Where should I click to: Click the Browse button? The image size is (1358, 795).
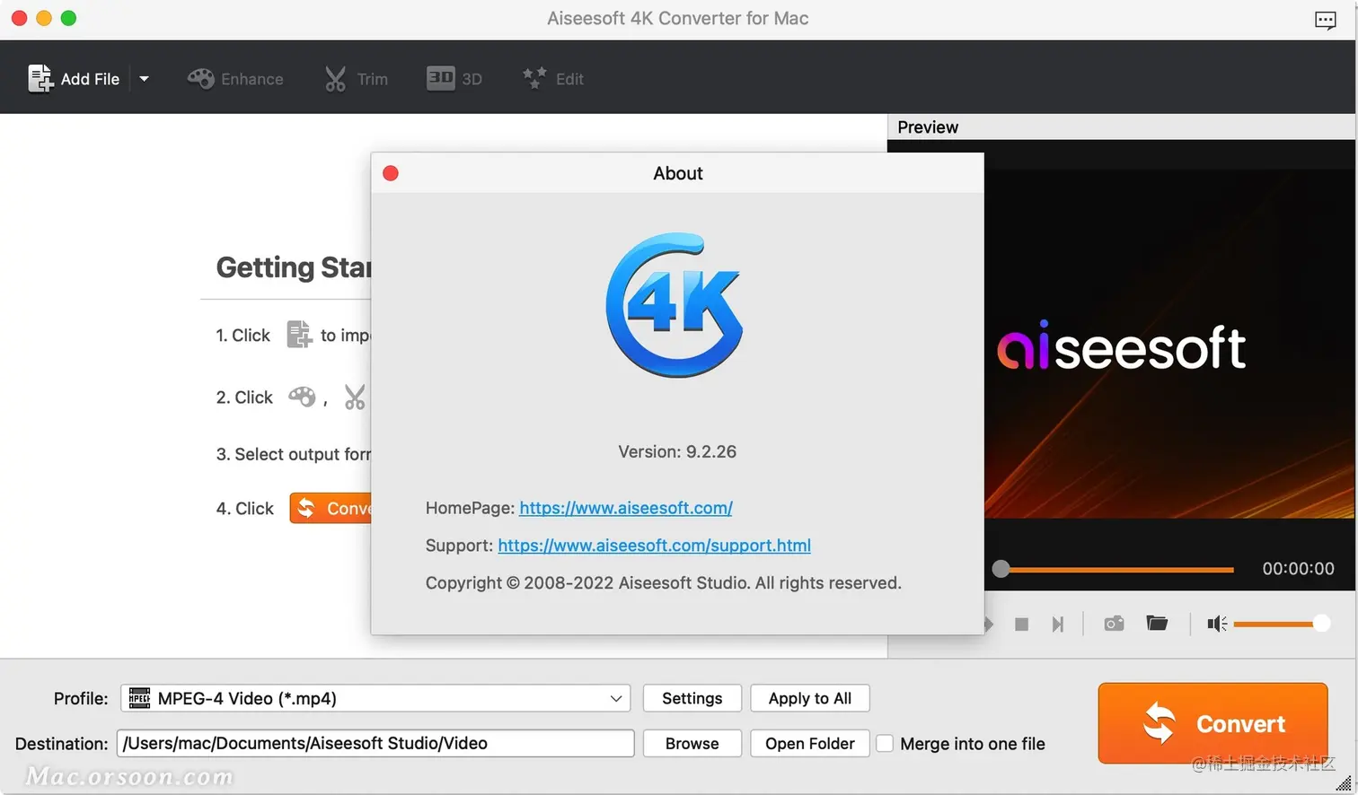pos(692,743)
